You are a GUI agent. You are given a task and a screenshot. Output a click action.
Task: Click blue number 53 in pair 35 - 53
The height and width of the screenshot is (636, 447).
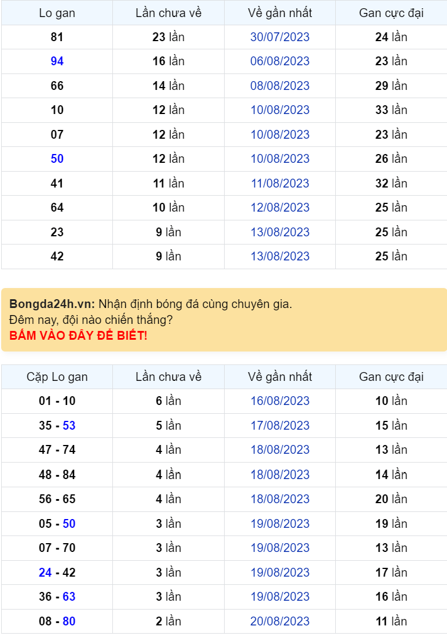pyautogui.click(x=69, y=426)
